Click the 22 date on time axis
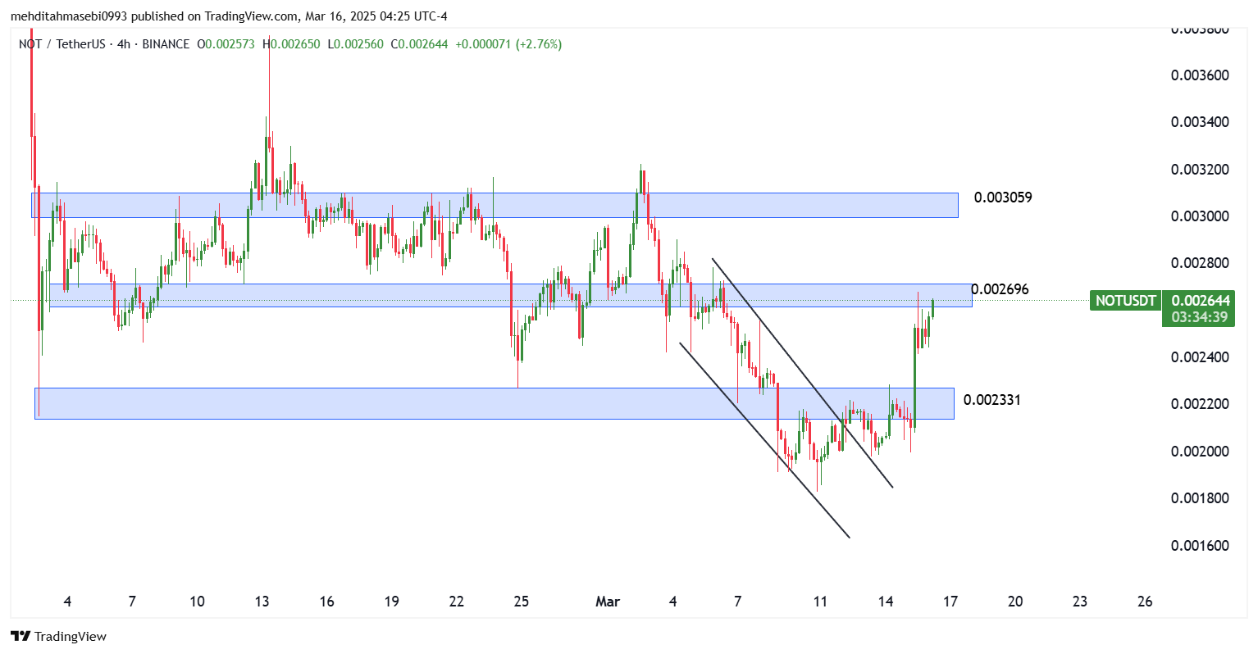Image resolution: width=1258 pixels, height=654 pixels. (457, 602)
